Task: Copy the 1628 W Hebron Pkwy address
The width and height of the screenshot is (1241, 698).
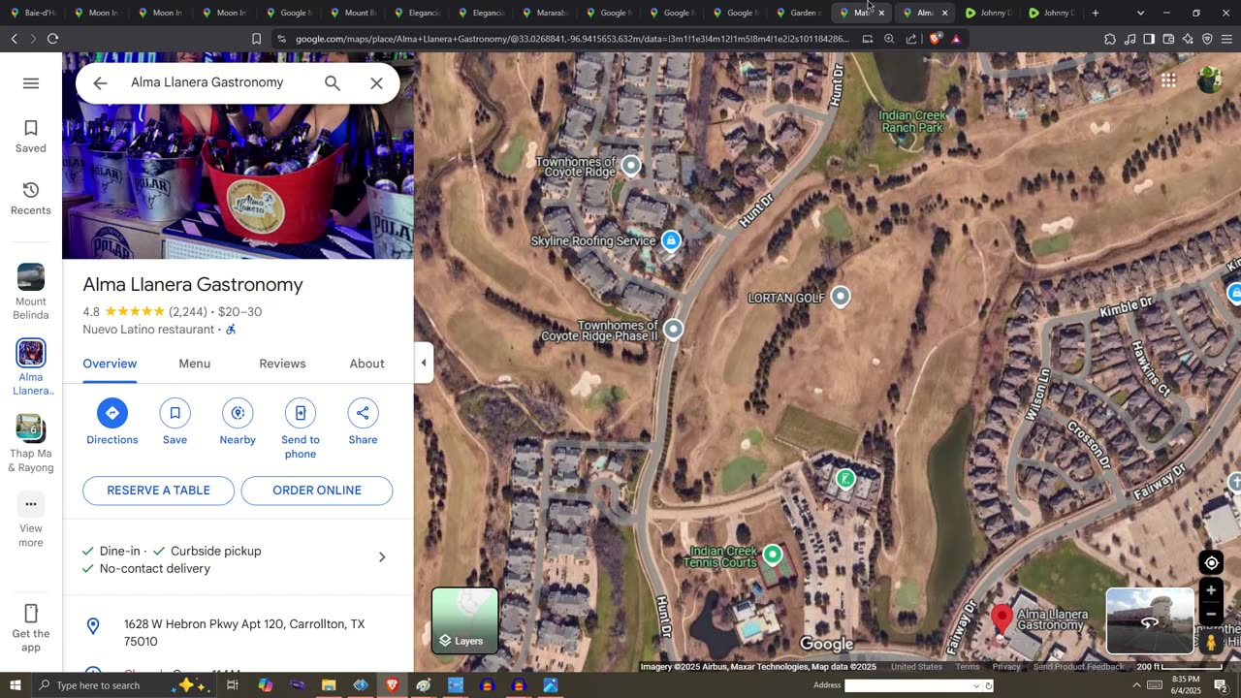Action: (x=239, y=633)
